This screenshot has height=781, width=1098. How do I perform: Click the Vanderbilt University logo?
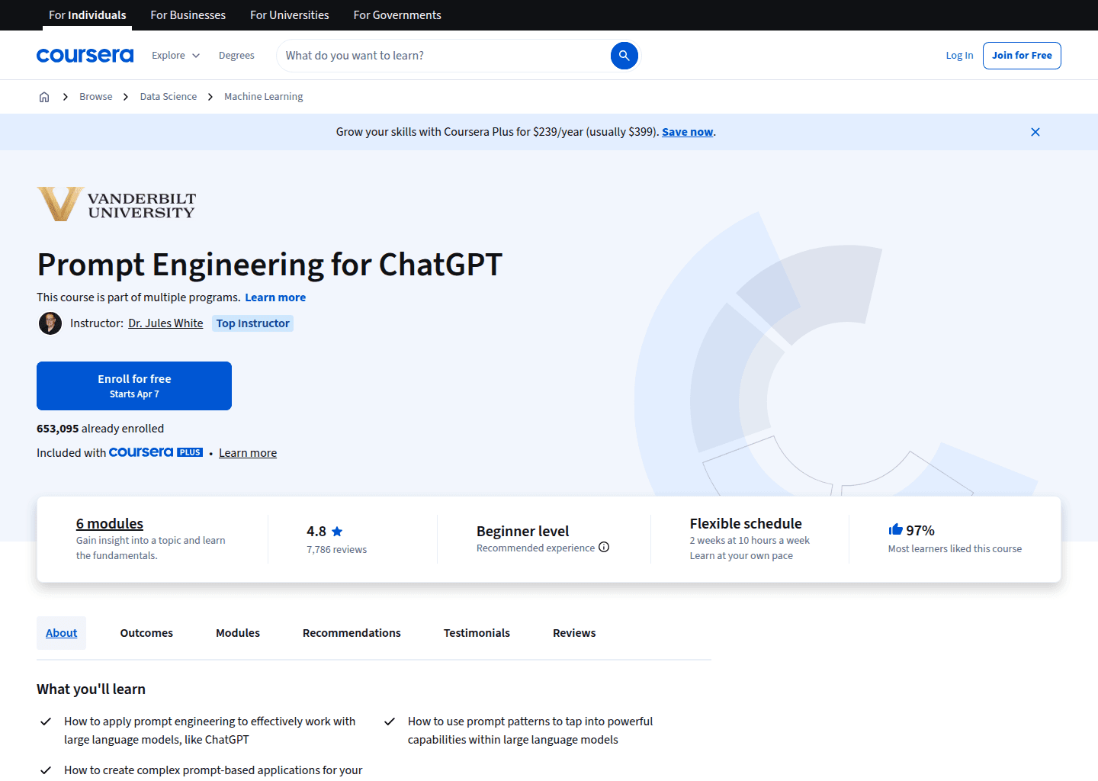[x=116, y=204]
